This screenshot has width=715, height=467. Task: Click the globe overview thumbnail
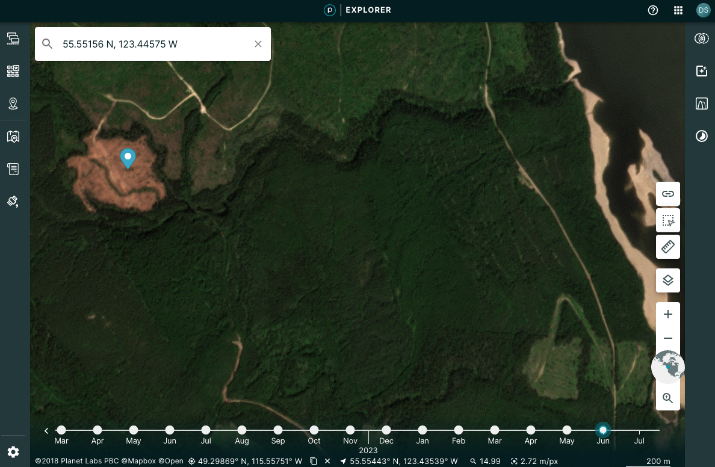tap(668, 366)
